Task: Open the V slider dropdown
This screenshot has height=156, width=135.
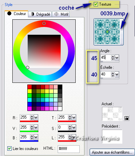Action: click(36, 127)
